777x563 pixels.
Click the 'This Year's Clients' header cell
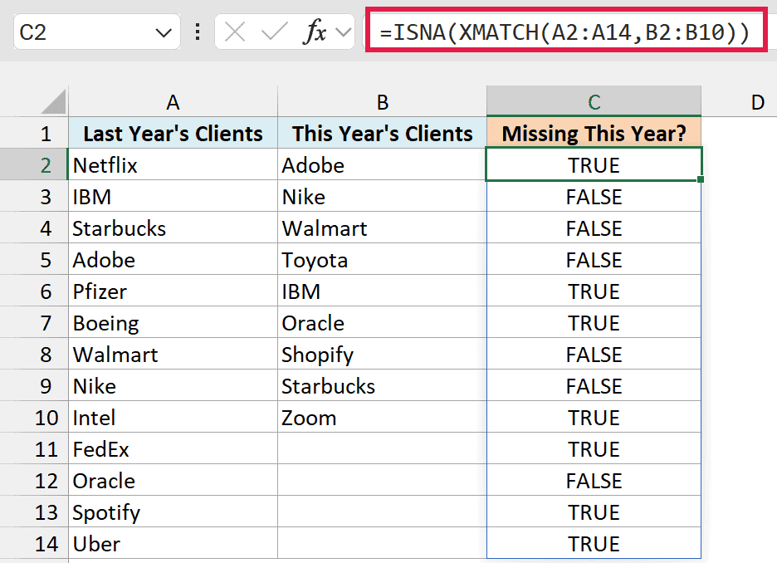pyautogui.click(x=382, y=134)
